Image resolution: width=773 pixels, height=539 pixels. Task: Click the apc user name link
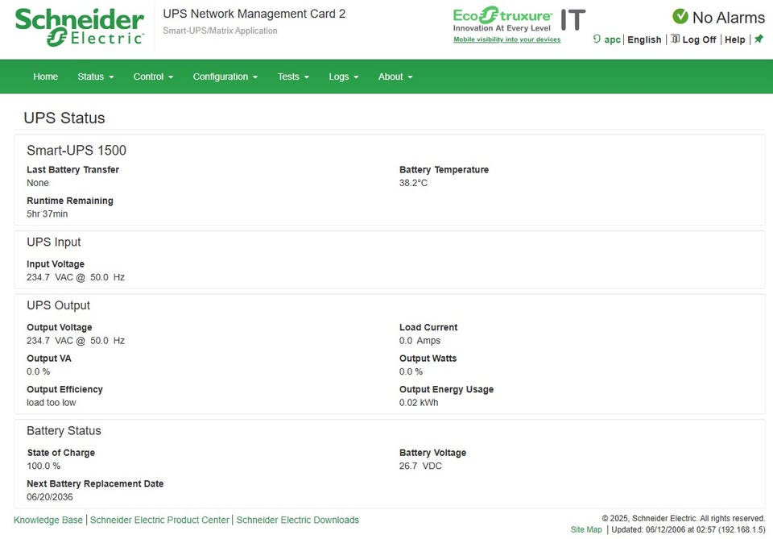click(x=612, y=39)
